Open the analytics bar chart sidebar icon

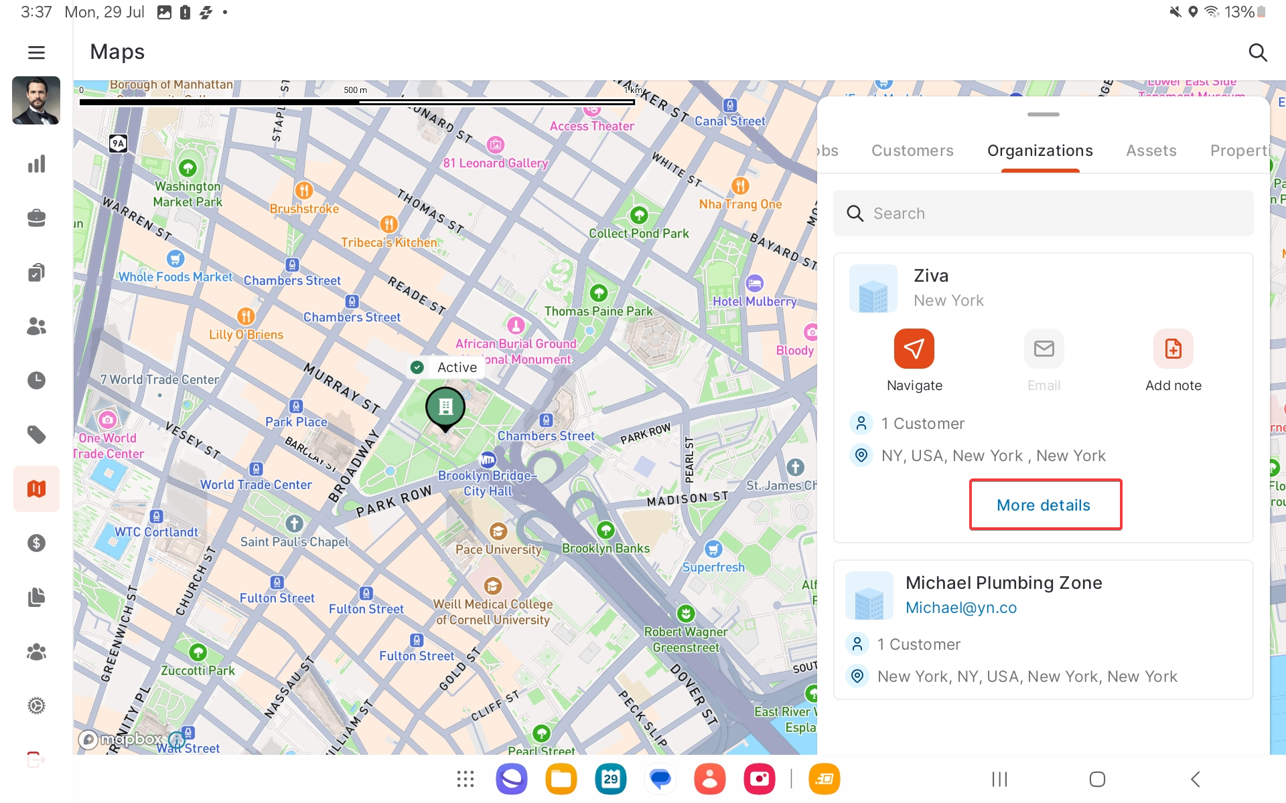(36, 164)
